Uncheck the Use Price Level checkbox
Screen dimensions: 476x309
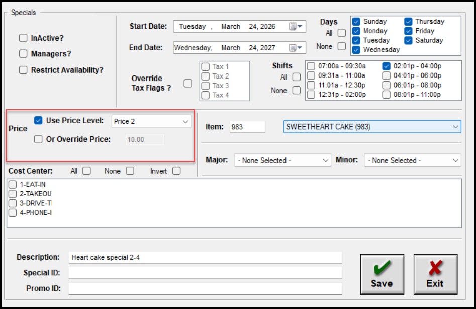point(38,121)
